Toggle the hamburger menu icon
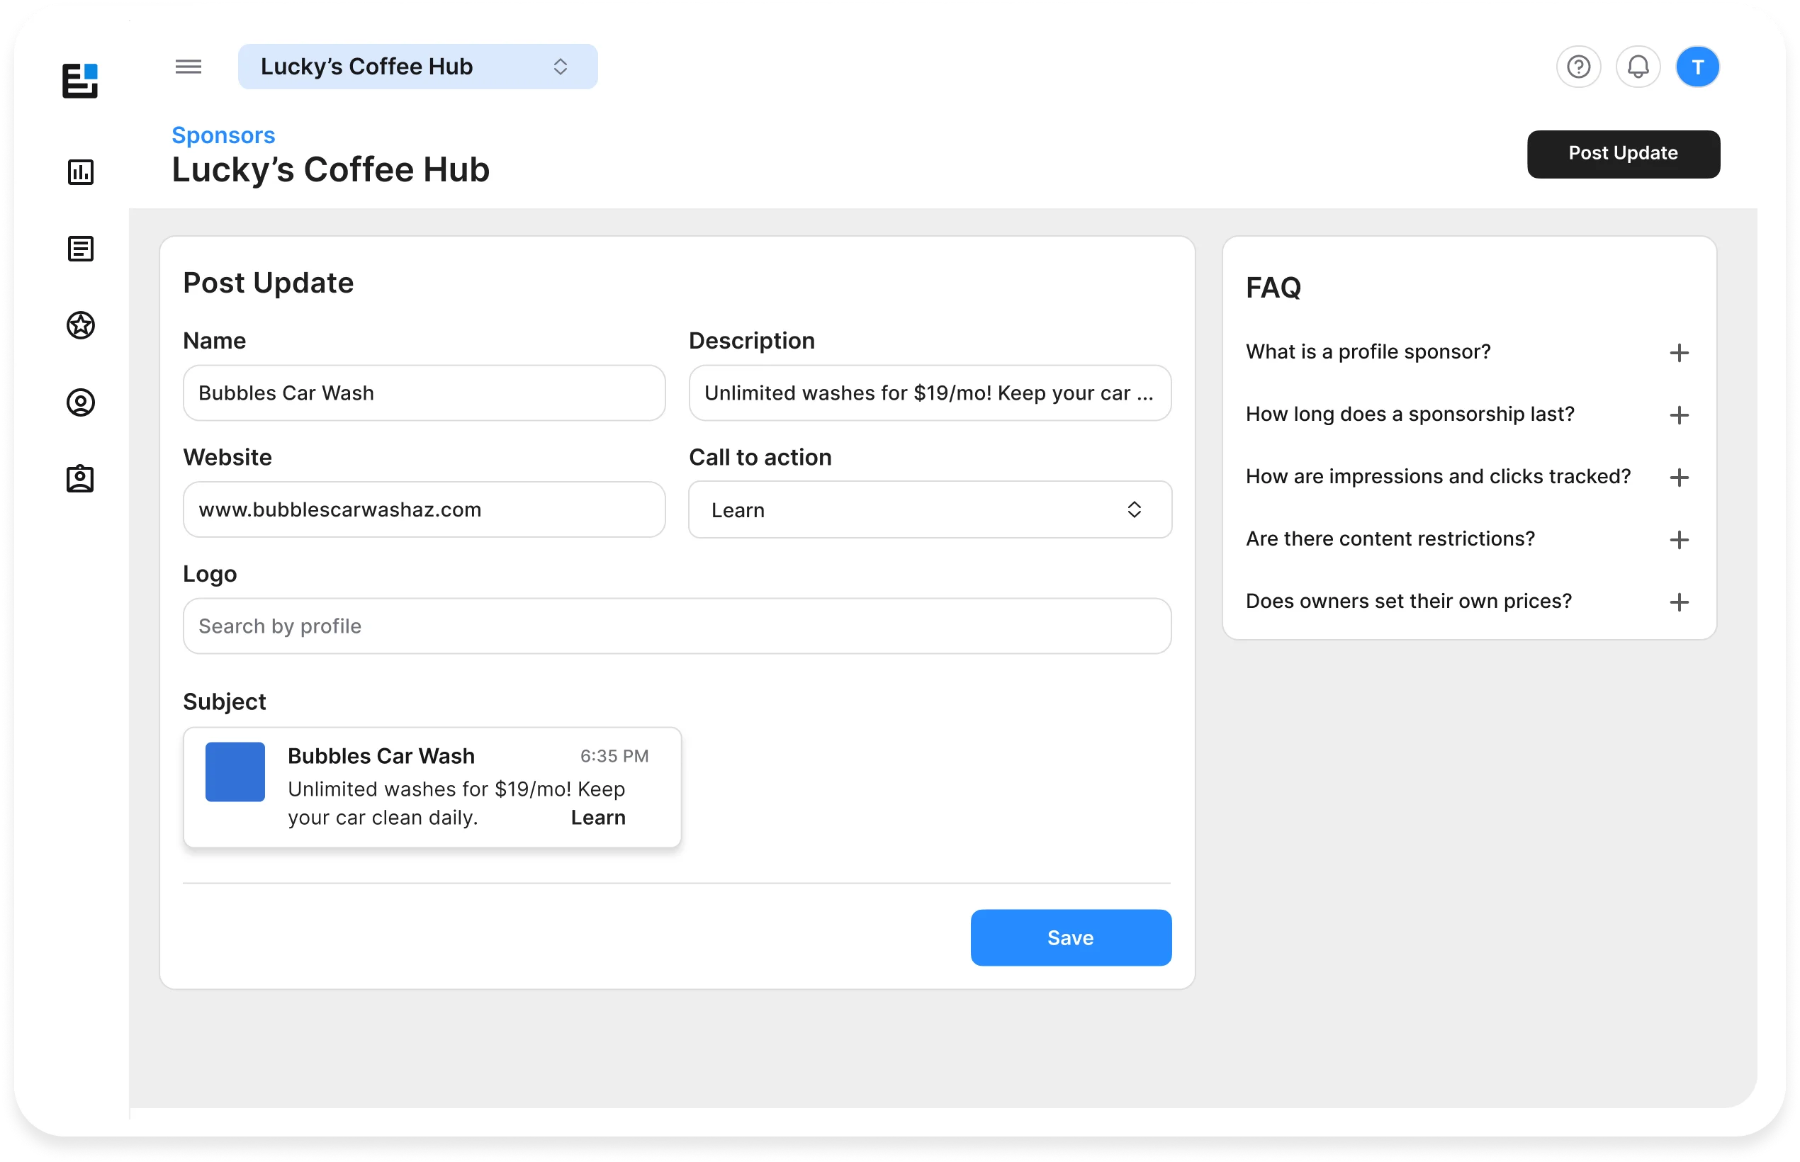 (x=189, y=67)
